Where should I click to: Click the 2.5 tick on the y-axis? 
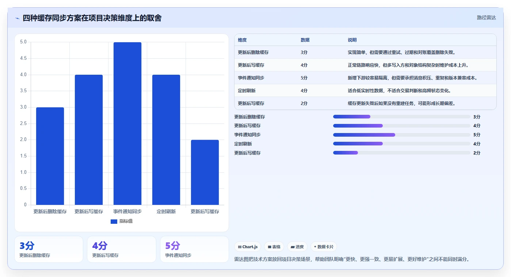tap(23, 124)
